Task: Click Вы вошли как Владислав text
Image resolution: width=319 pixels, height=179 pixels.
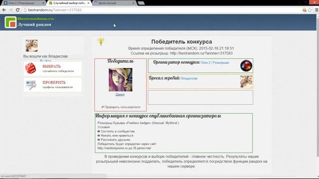Action: (45, 56)
